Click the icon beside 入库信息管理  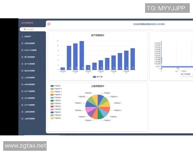(x=22, y=78)
